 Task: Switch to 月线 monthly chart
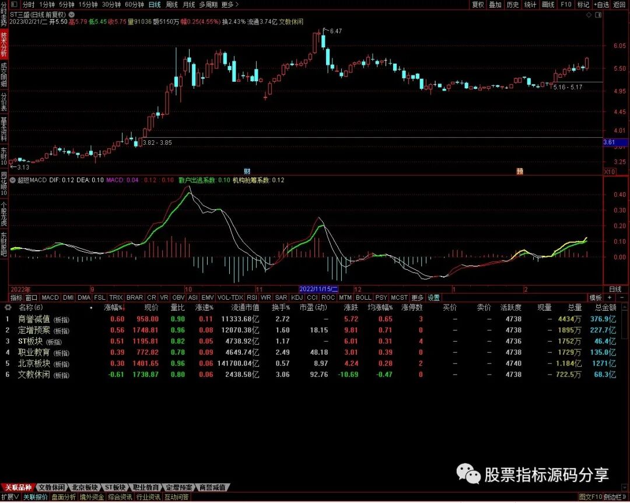click(188, 5)
